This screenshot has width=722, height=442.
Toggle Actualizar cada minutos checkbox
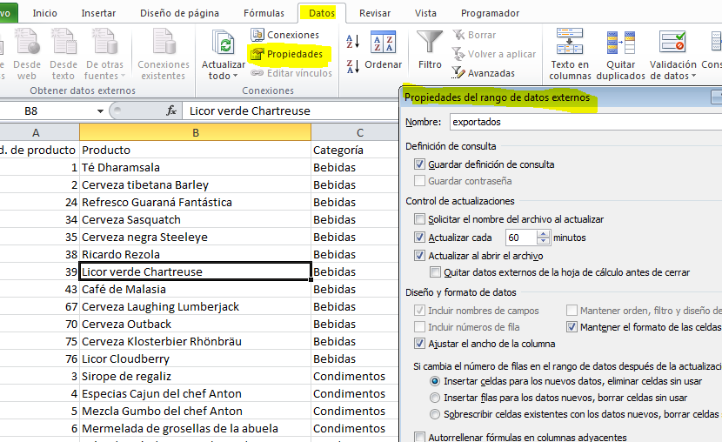(x=419, y=238)
